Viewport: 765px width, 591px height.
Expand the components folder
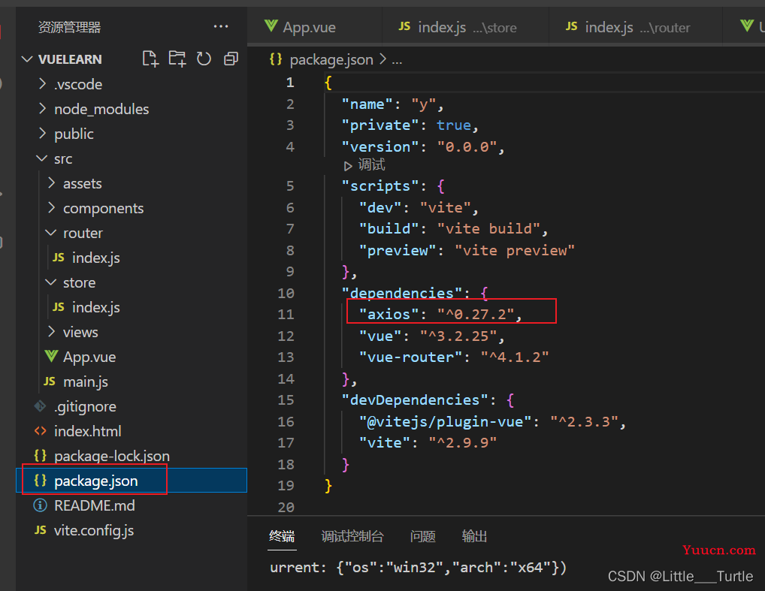[51, 208]
